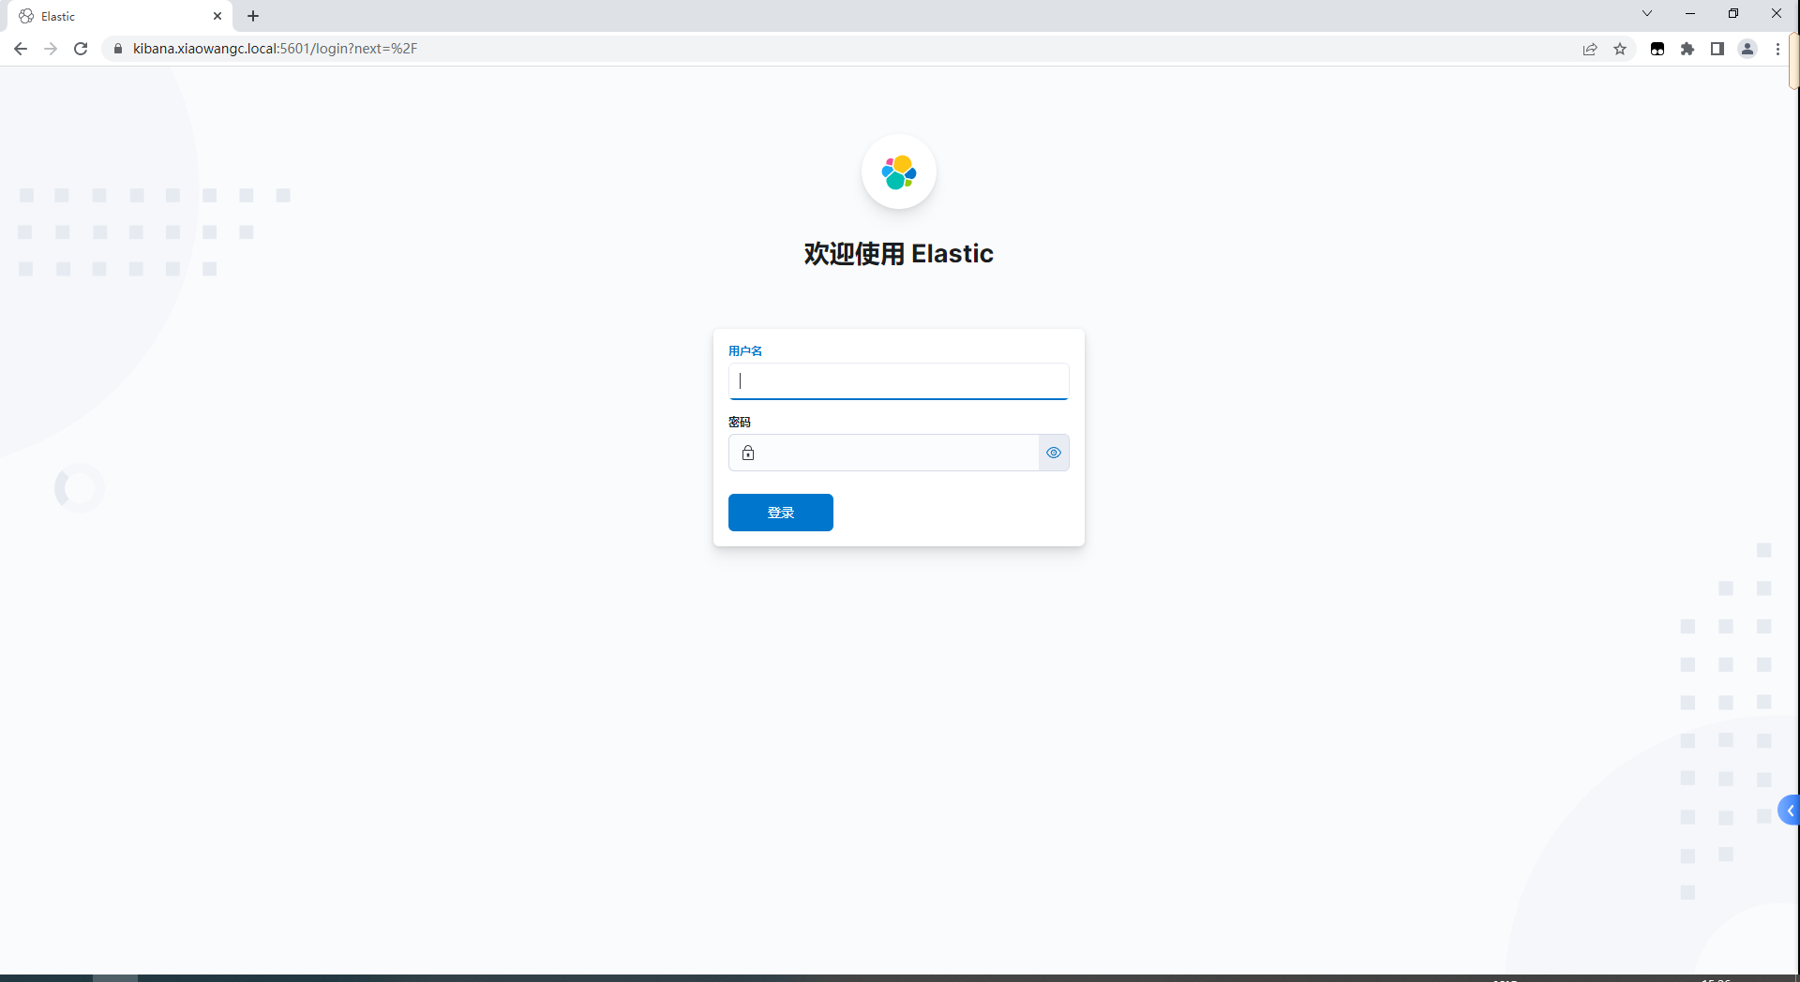Image resolution: width=1800 pixels, height=982 pixels.
Task: Reload the Kibana login page
Action: (x=81, y=49)
